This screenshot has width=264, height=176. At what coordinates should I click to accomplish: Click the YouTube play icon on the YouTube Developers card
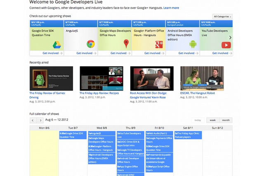[226, 45]
